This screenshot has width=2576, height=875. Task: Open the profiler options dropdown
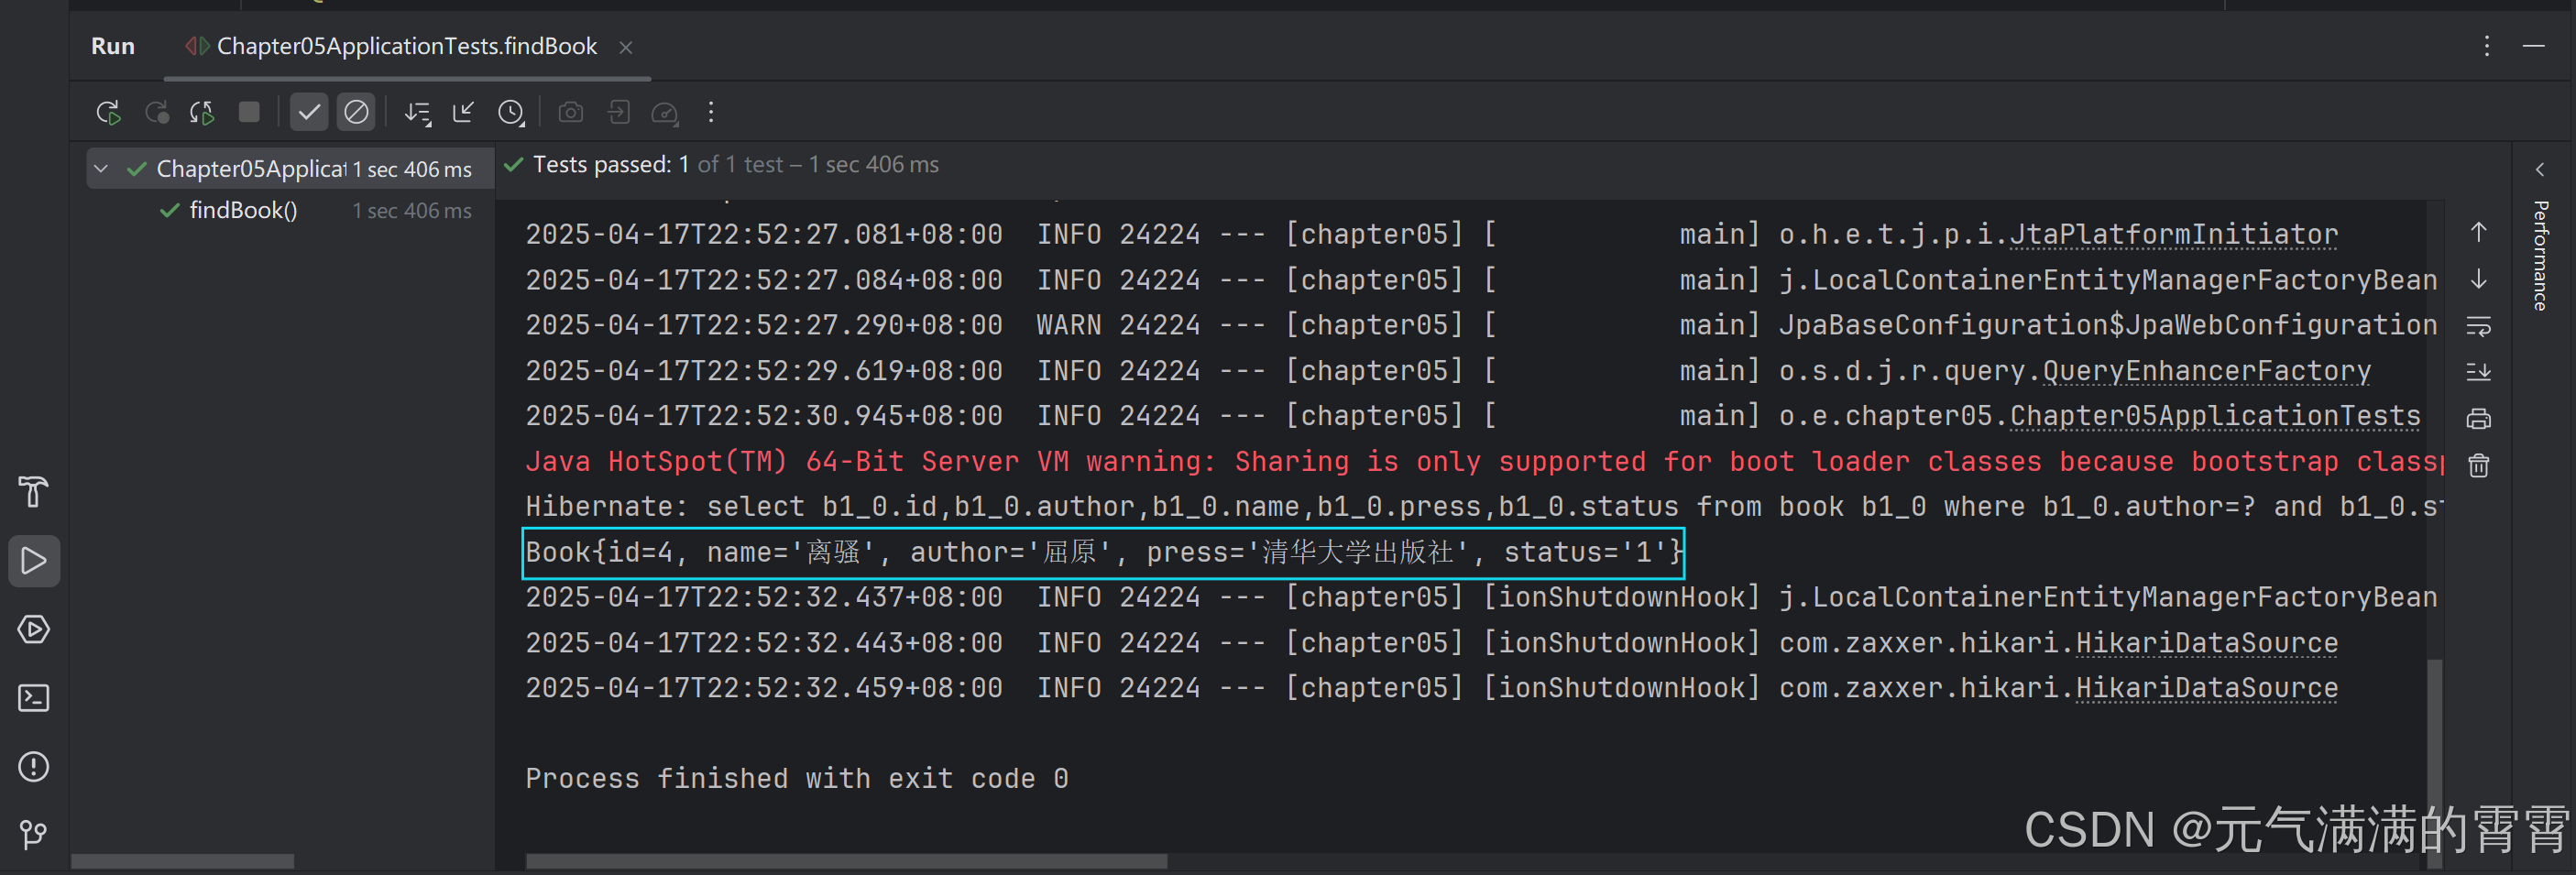pos(665,112)
